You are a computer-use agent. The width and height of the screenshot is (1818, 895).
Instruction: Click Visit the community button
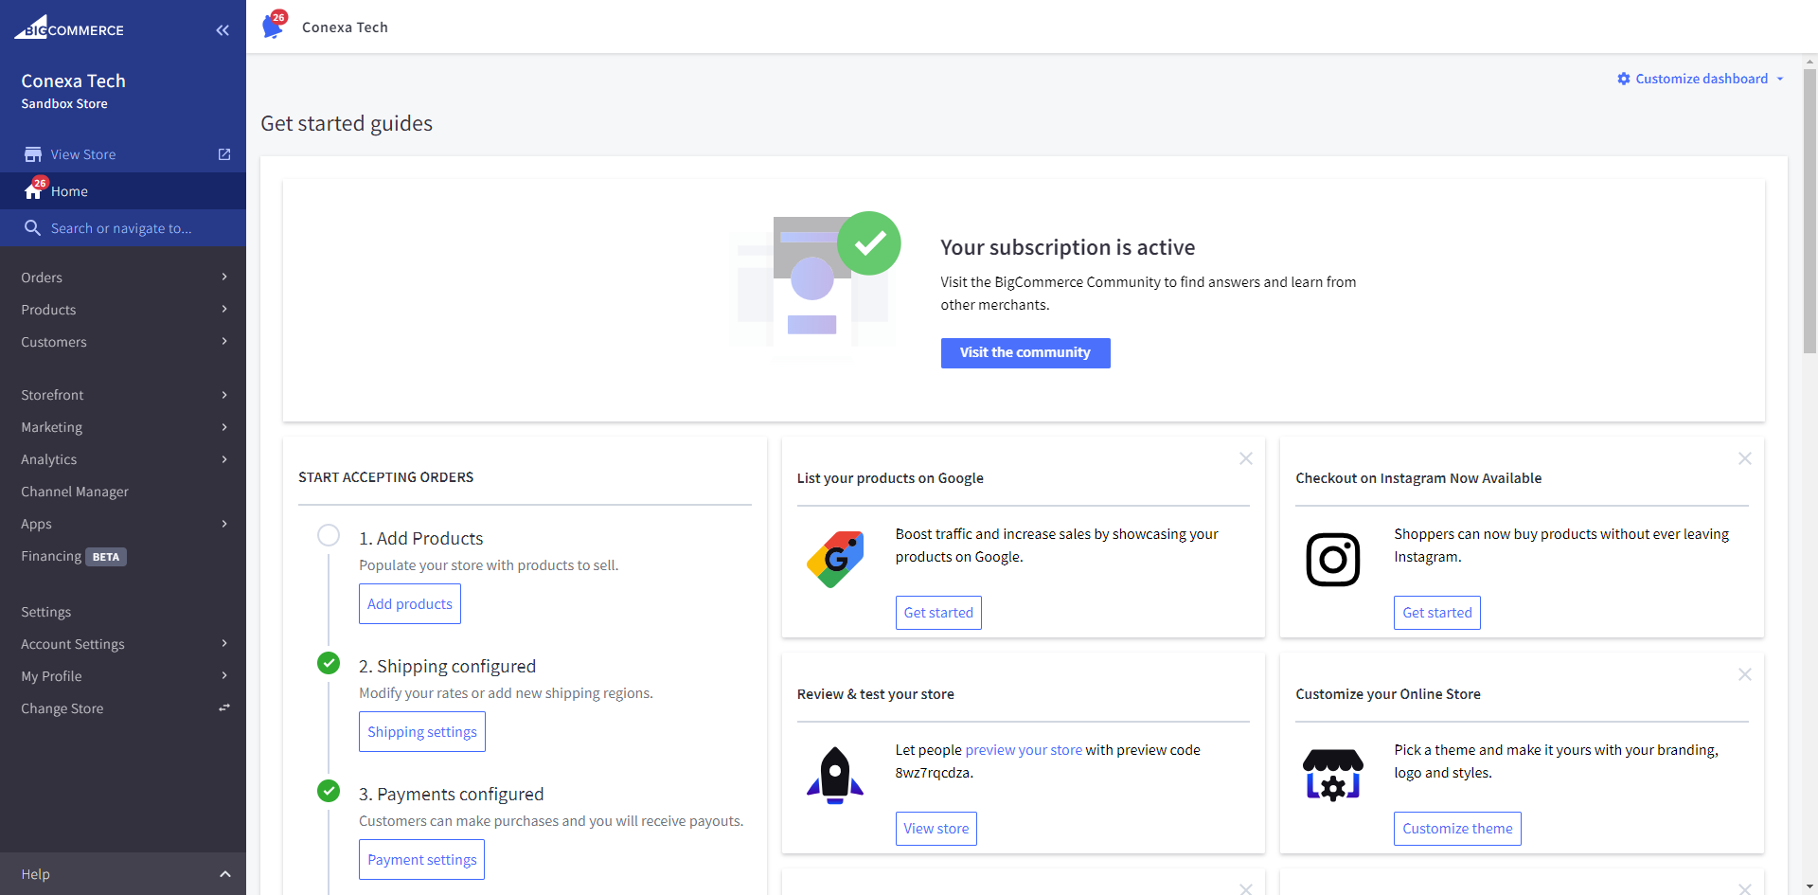[x=1025, y=352]
